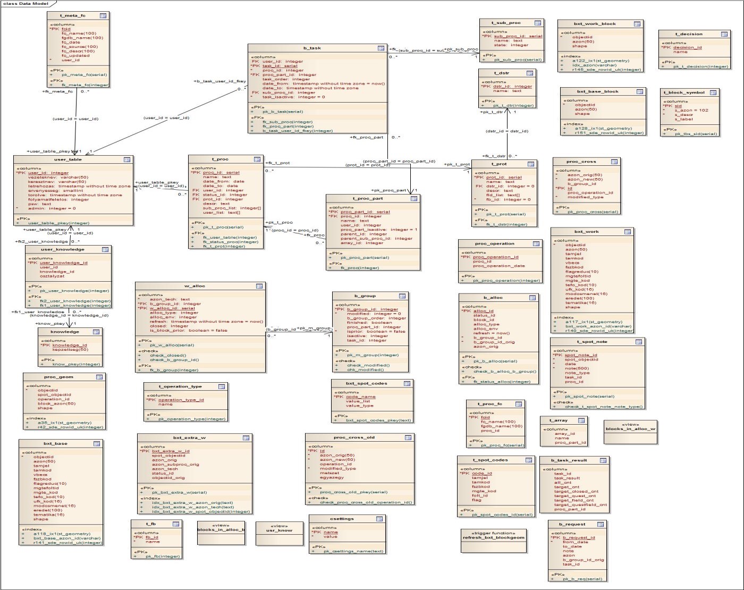The width and height of the screenshot is (744, 590).
Task: Select 'osztalyzat' column in user_knowledge
Action: [x=52, y=276]
